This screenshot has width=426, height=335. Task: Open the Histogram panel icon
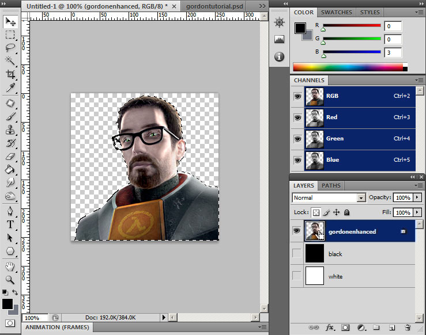click(x=279, y=39)
